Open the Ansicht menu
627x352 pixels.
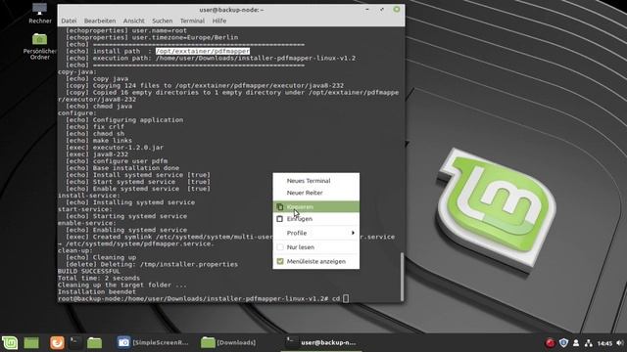click(x=133, y=21)
